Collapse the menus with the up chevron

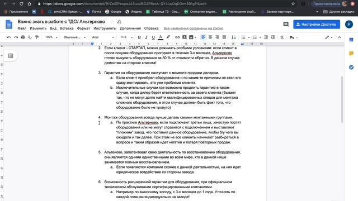[340, 37]
